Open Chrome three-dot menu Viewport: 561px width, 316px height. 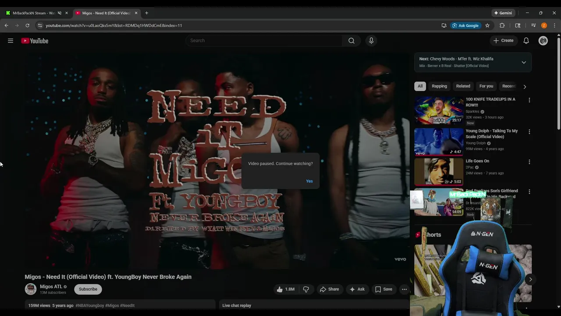[554, 25]
